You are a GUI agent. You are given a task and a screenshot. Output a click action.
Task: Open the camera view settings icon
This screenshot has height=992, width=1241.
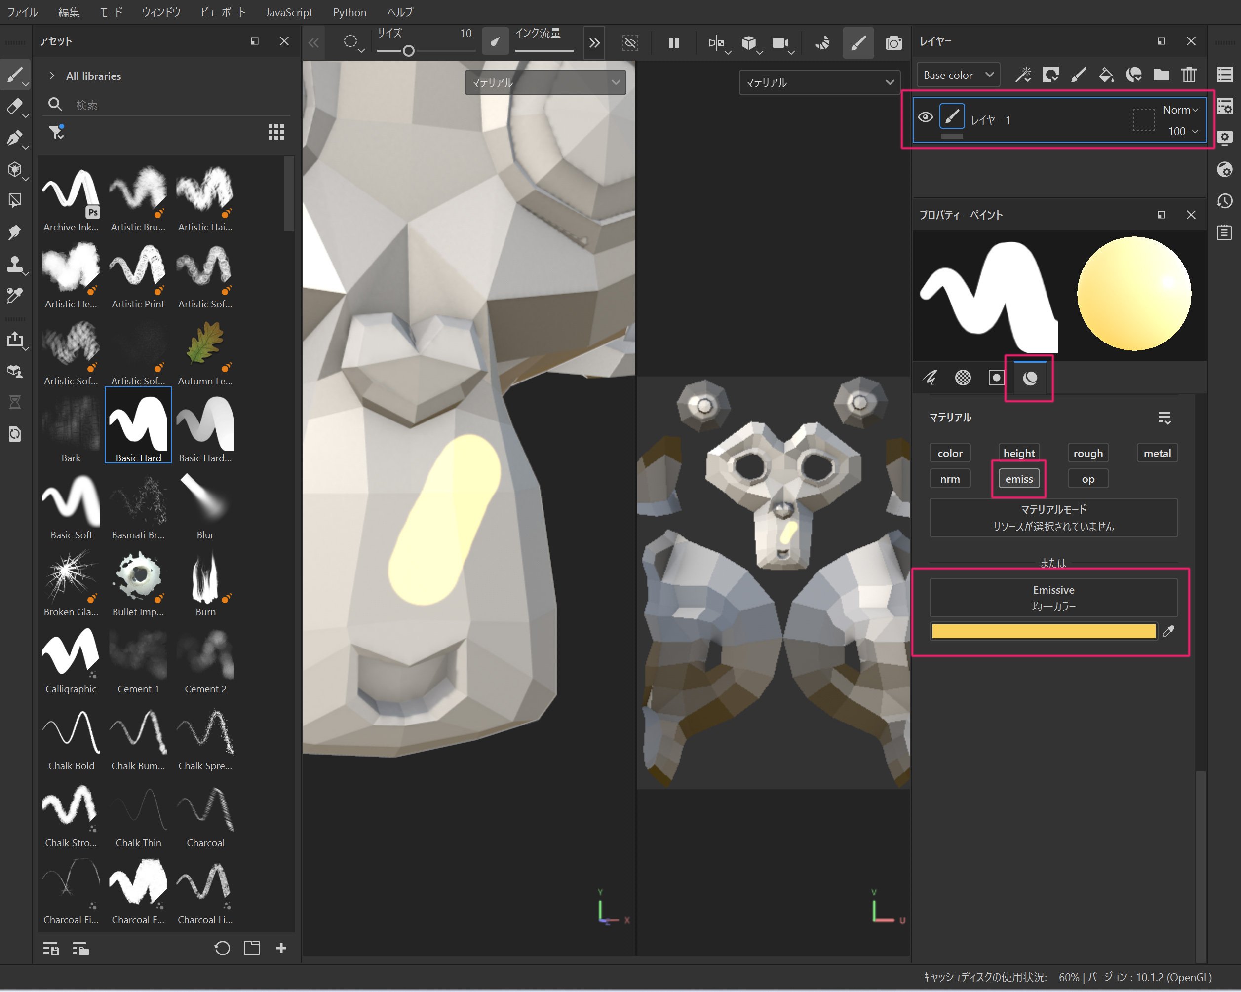click(781, 43)
